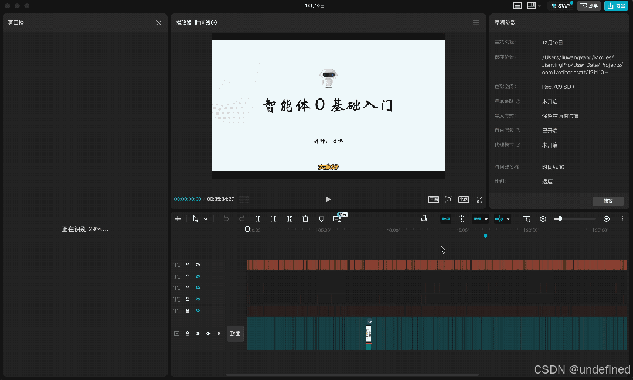633x380 pixels.
Task: Toggle visibility of the third text track
Action: click(198, 287)
